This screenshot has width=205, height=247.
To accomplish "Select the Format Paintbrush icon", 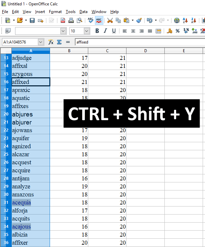I will pos(139,20).
